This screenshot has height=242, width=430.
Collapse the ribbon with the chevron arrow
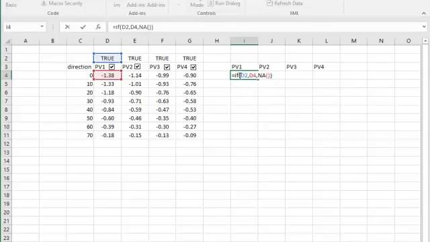click(424, 13)
